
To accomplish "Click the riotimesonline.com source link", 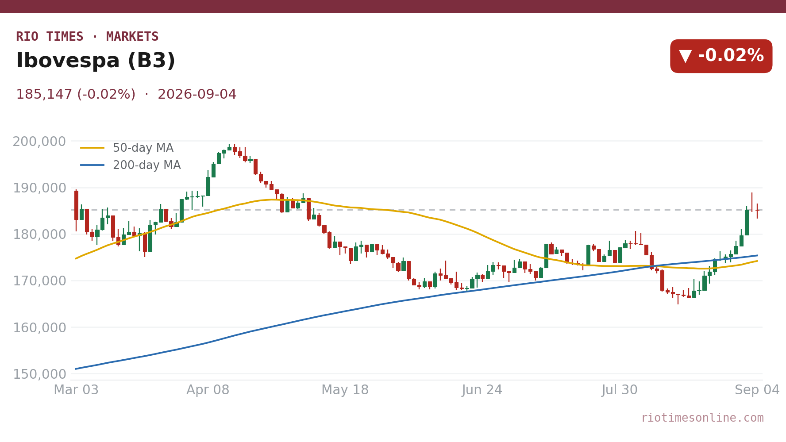I will [702, 418].
